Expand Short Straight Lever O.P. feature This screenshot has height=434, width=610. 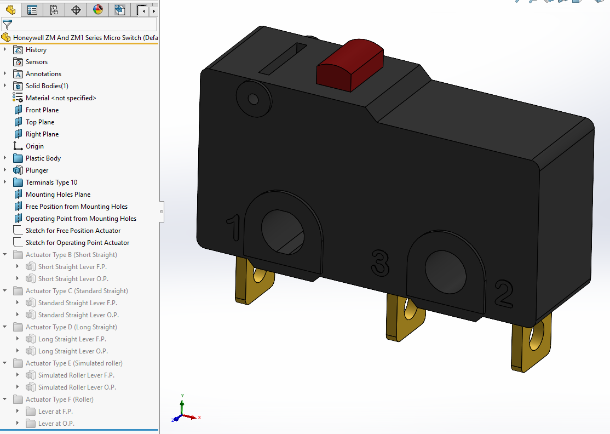click(x=17, y=278)
